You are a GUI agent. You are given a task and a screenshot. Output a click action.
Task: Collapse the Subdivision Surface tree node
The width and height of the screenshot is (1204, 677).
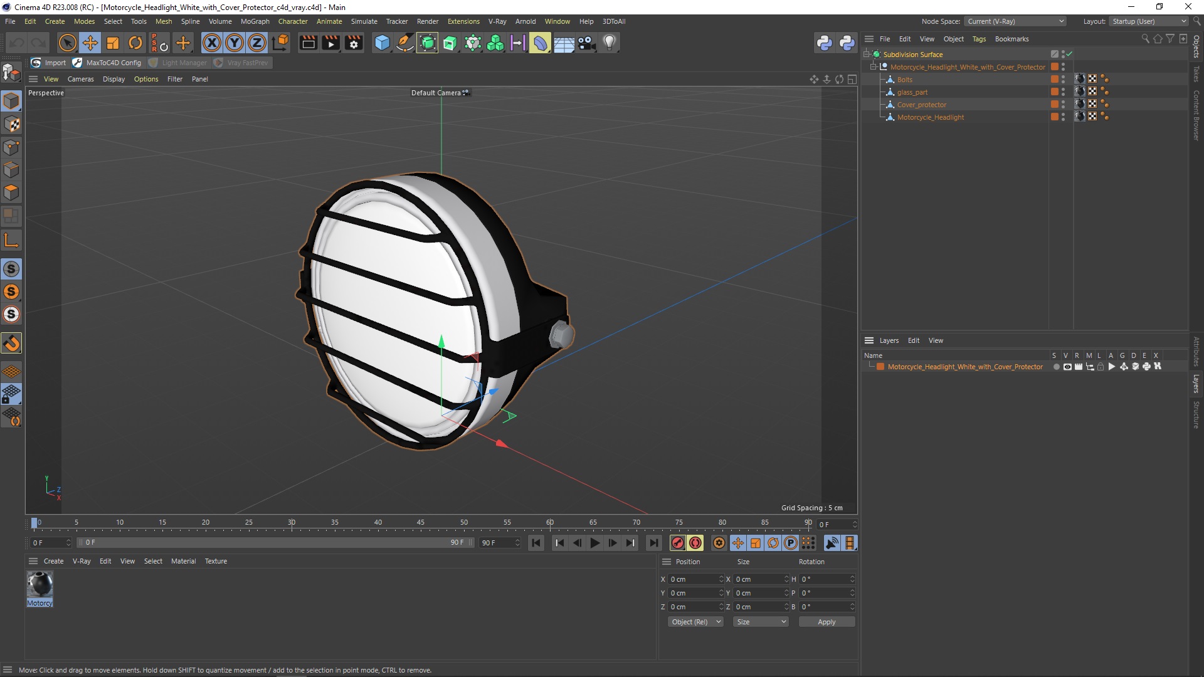point(867,54)
